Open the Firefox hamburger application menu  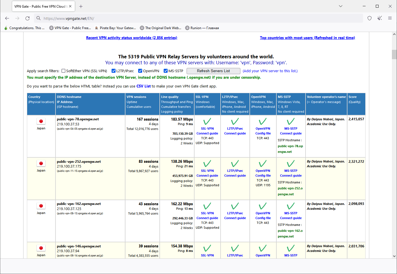coord(390,18)
